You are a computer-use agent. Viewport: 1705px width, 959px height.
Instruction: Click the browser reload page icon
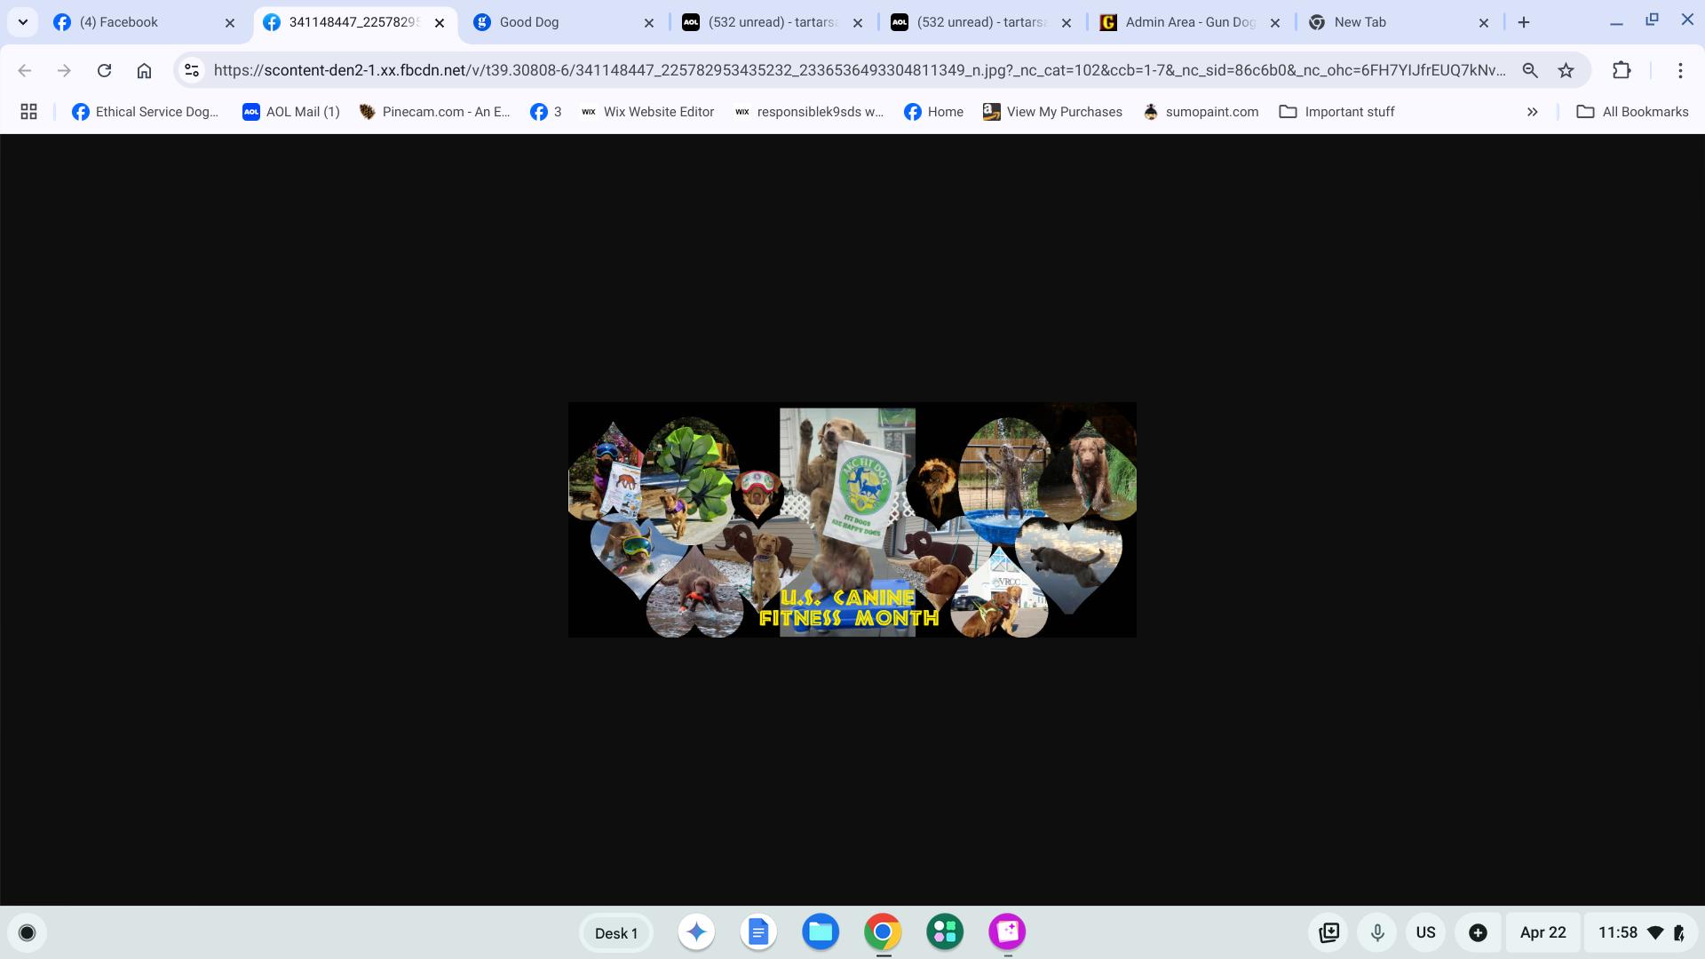point(104,70)
